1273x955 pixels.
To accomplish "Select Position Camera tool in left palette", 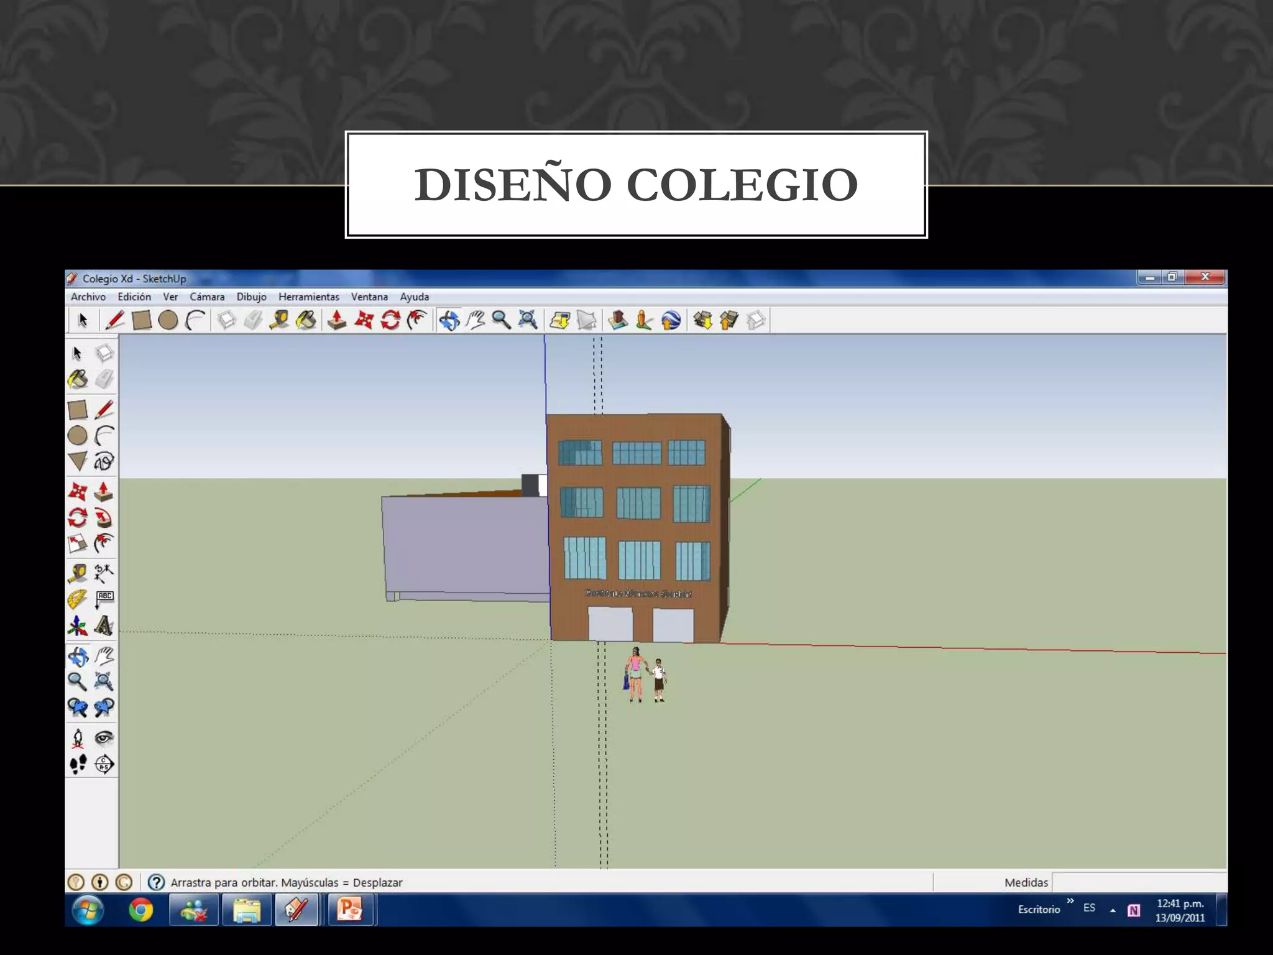I will click(78, 738).
